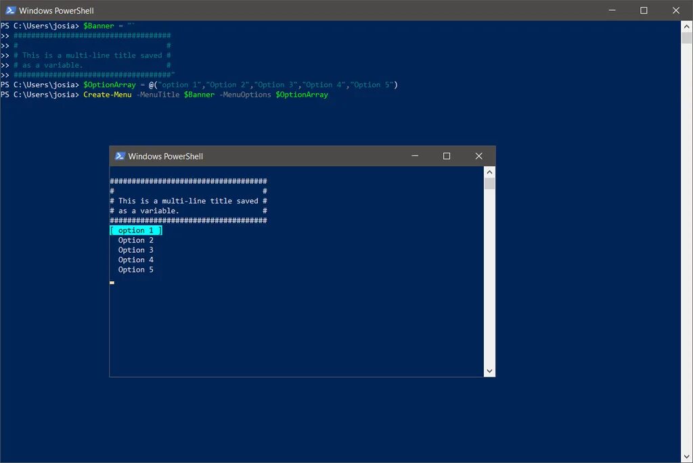Screen dimensions: 693x463
Task: Click scrollbar thumb in outer PowerShell window
Action: point(686,38)
